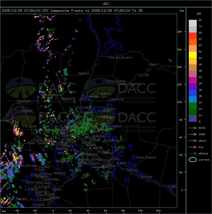The height and width of the screenshot is (214, 212).
Task: Click the 'L_Asuncion' map label
Action: (116, 99)
